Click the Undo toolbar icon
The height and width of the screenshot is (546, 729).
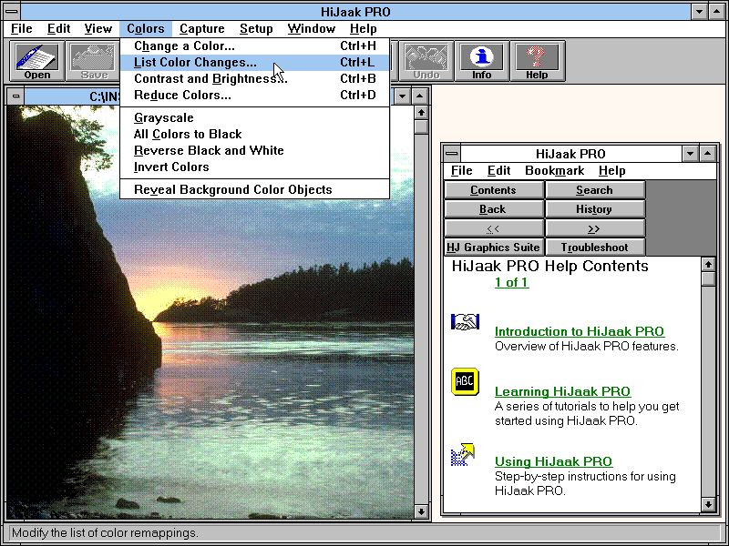pyautogui.click(x=426, y=61)
